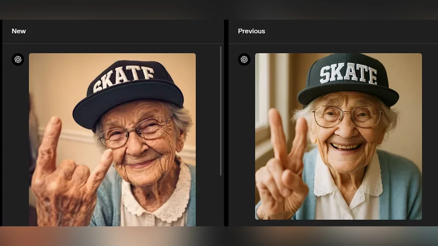Select the Previous panel header label

click(251, 31)
